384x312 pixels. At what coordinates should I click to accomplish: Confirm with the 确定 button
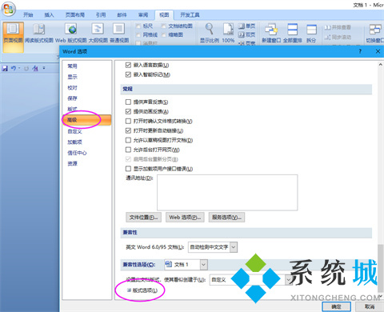click(x=336, y=306)
